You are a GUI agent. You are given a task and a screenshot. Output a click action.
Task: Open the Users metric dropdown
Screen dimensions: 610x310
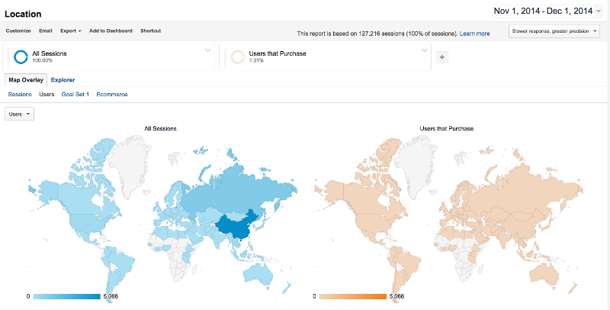point(19,114)
